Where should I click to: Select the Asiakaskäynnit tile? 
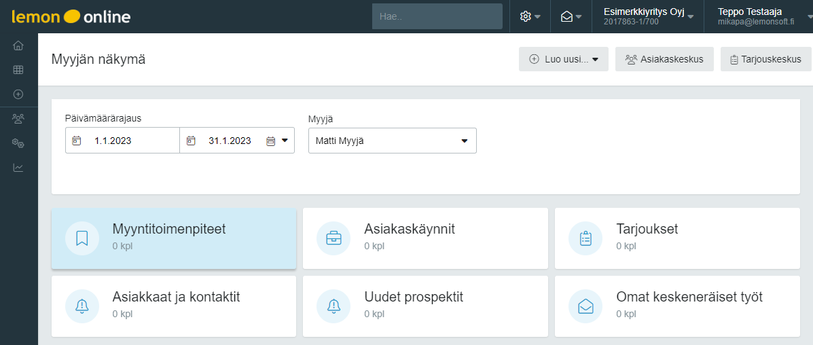point(425,238)
